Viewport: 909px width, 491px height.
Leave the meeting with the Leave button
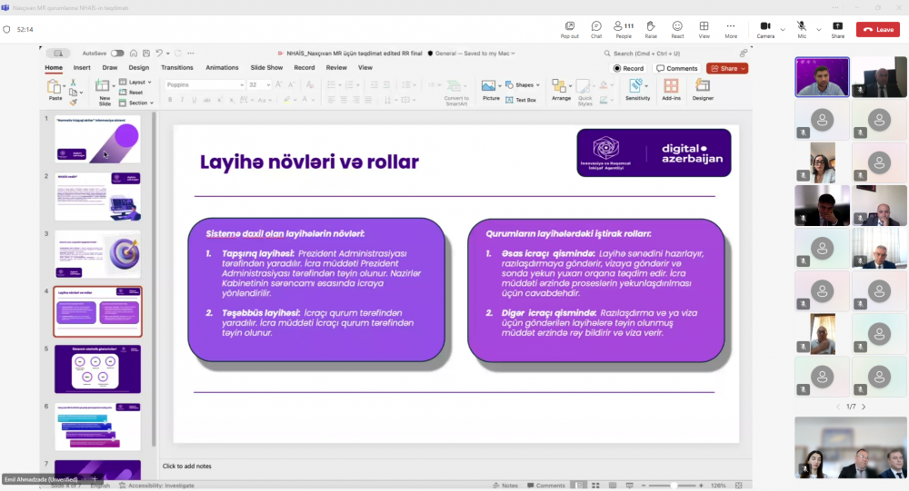[x=877, y=29]
